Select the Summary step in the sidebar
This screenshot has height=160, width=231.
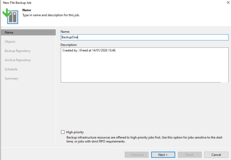pos(11,78)
